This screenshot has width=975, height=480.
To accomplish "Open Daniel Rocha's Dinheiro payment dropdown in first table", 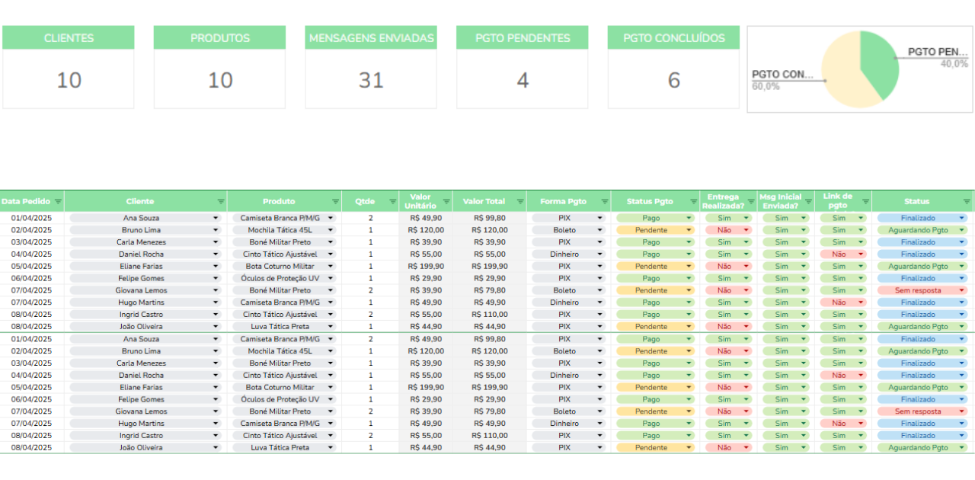I will click(x=600, y=254).
